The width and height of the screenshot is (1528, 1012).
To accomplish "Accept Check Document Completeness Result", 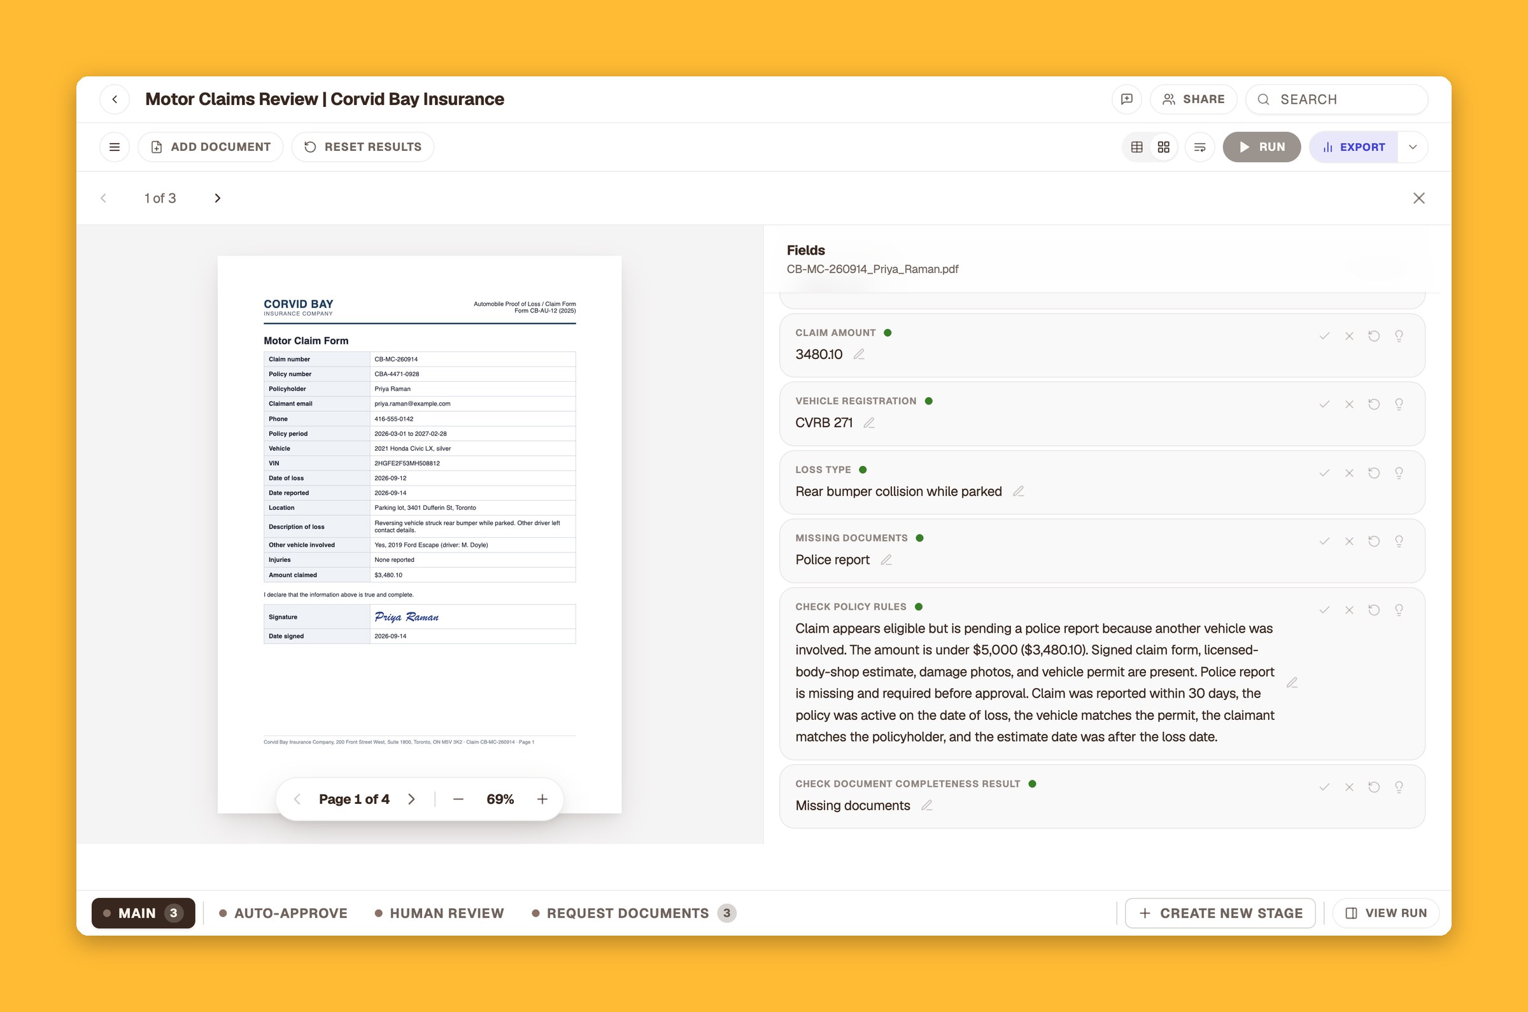I will point(1324,787).
